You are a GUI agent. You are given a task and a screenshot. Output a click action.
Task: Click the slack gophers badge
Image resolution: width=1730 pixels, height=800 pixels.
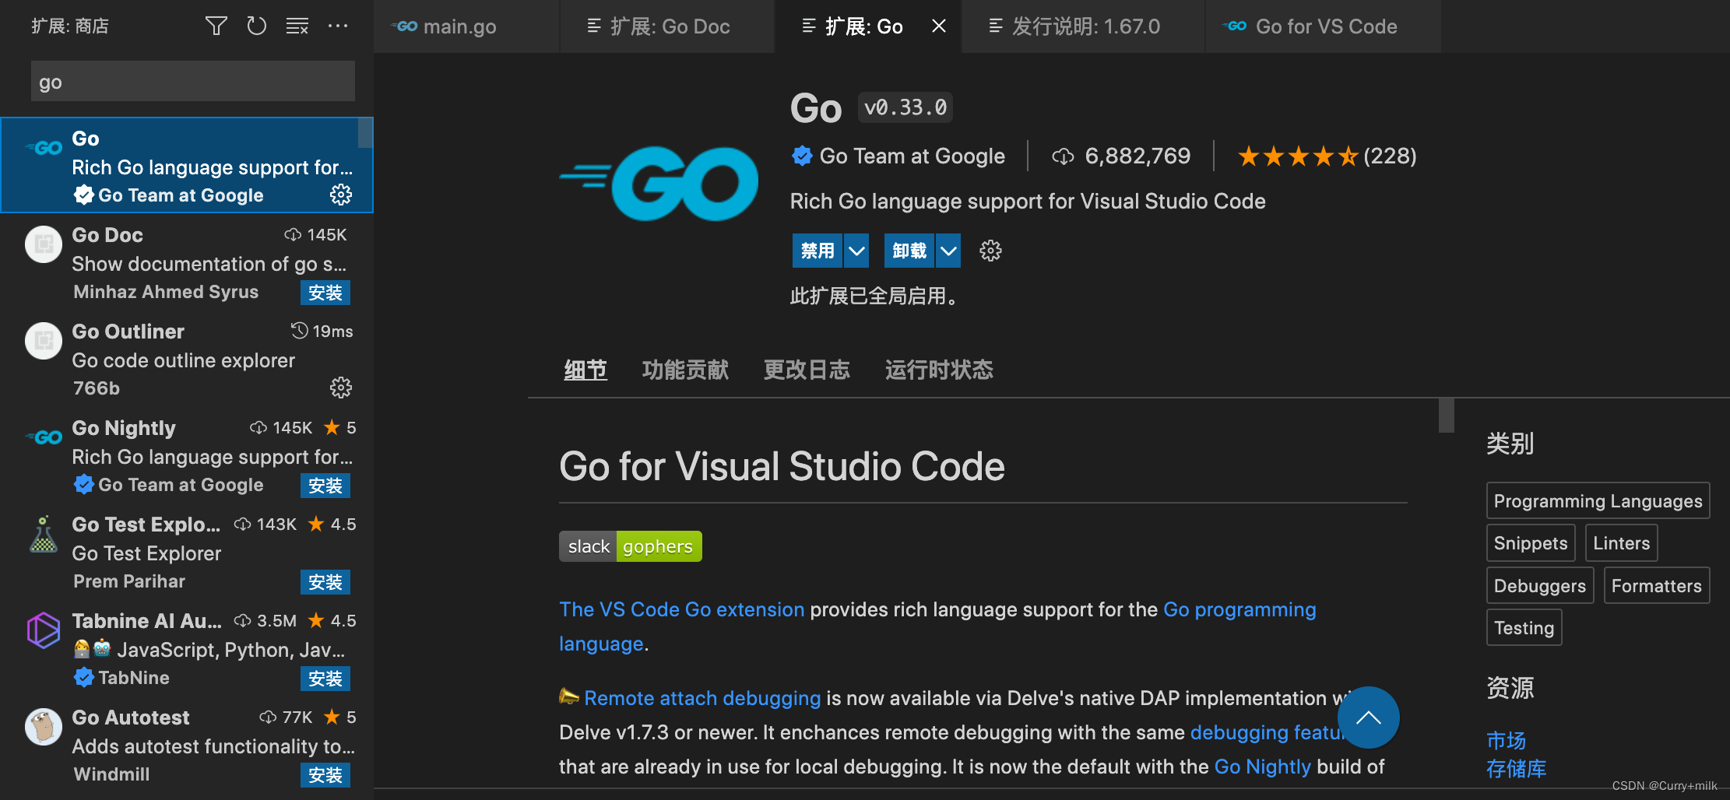[x=631, y=546]
